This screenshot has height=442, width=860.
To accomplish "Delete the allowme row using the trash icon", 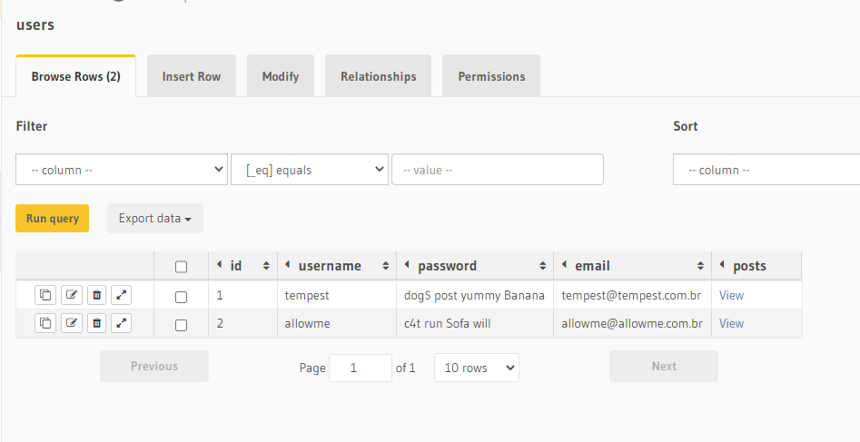I will pyautogui.click(x=97, y=322).
